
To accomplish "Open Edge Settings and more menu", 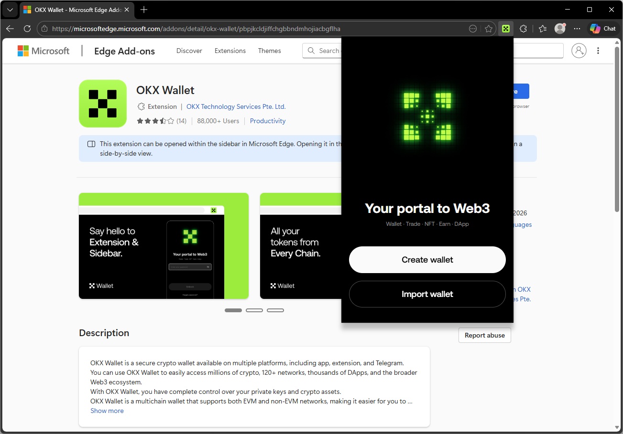I will tap(577, 29).
